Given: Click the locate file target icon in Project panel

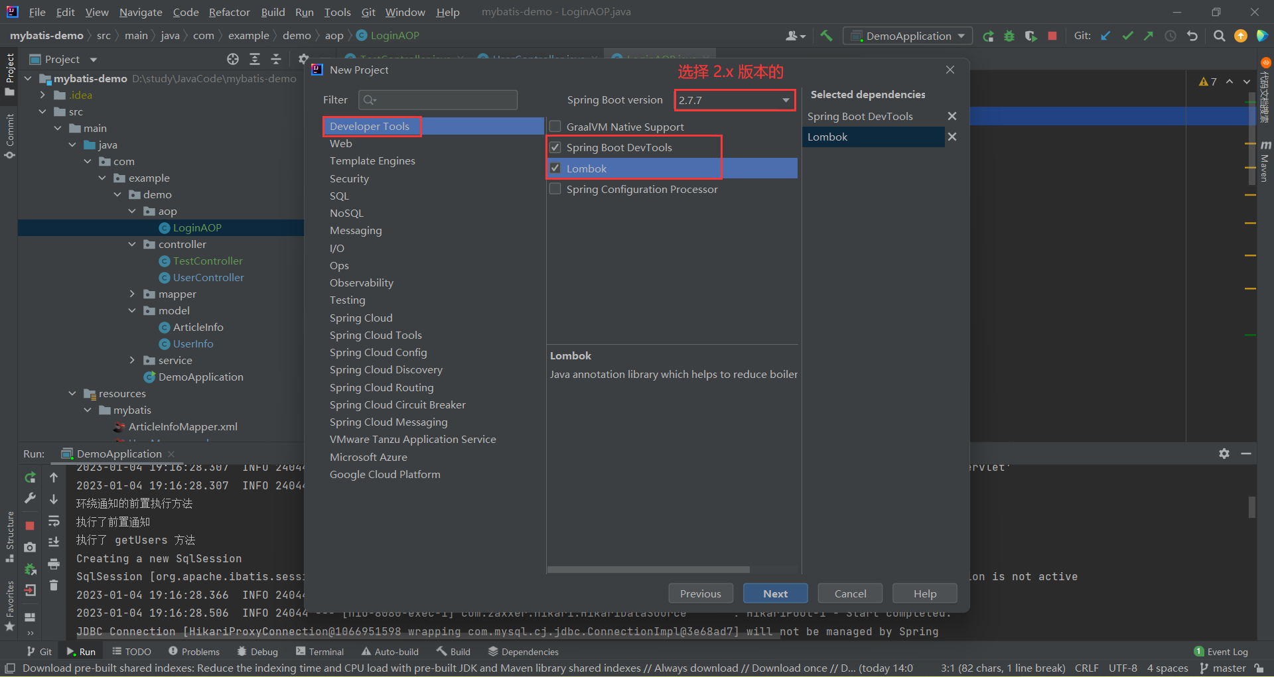Looking at the screenshot, I should (233, 59).
